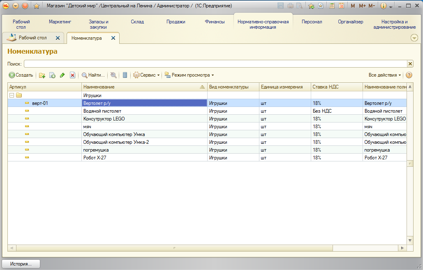Open the Органайзер section
Image resolution: width=423 pixels, height=270 pixels.
[x=350, y=22]
